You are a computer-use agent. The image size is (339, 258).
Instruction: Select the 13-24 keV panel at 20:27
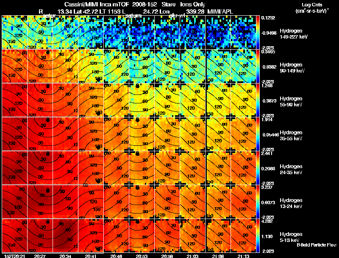tap(40, 202)
